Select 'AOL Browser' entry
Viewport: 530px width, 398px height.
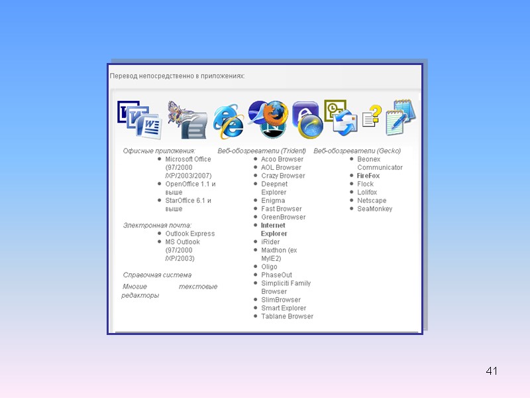click(281, 167)
